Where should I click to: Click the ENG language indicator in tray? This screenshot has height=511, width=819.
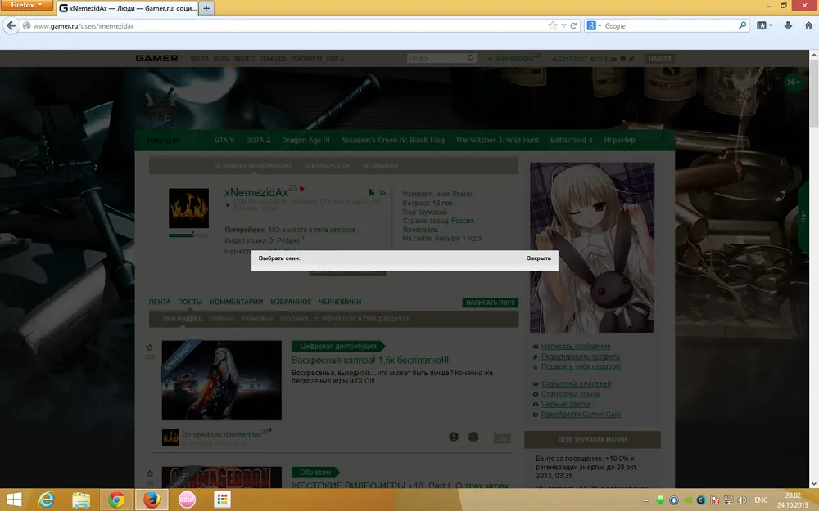pos(761,499)
